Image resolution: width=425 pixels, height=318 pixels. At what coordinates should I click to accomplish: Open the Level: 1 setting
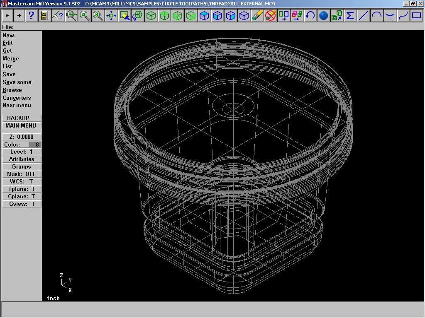click(22, 152)
